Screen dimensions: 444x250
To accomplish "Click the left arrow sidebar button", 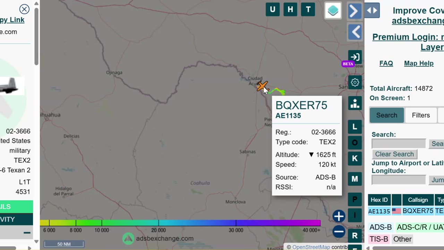I will click(355, 32).
